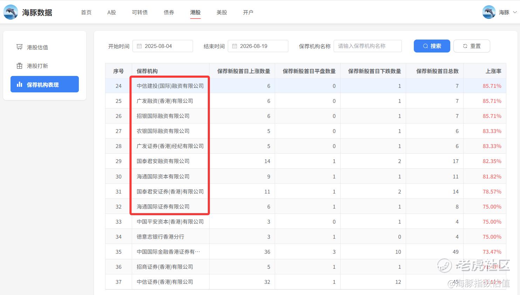Screen dimensions: 520x295
Task: Click the total 17 in row 29
Action: click(456, 161)
